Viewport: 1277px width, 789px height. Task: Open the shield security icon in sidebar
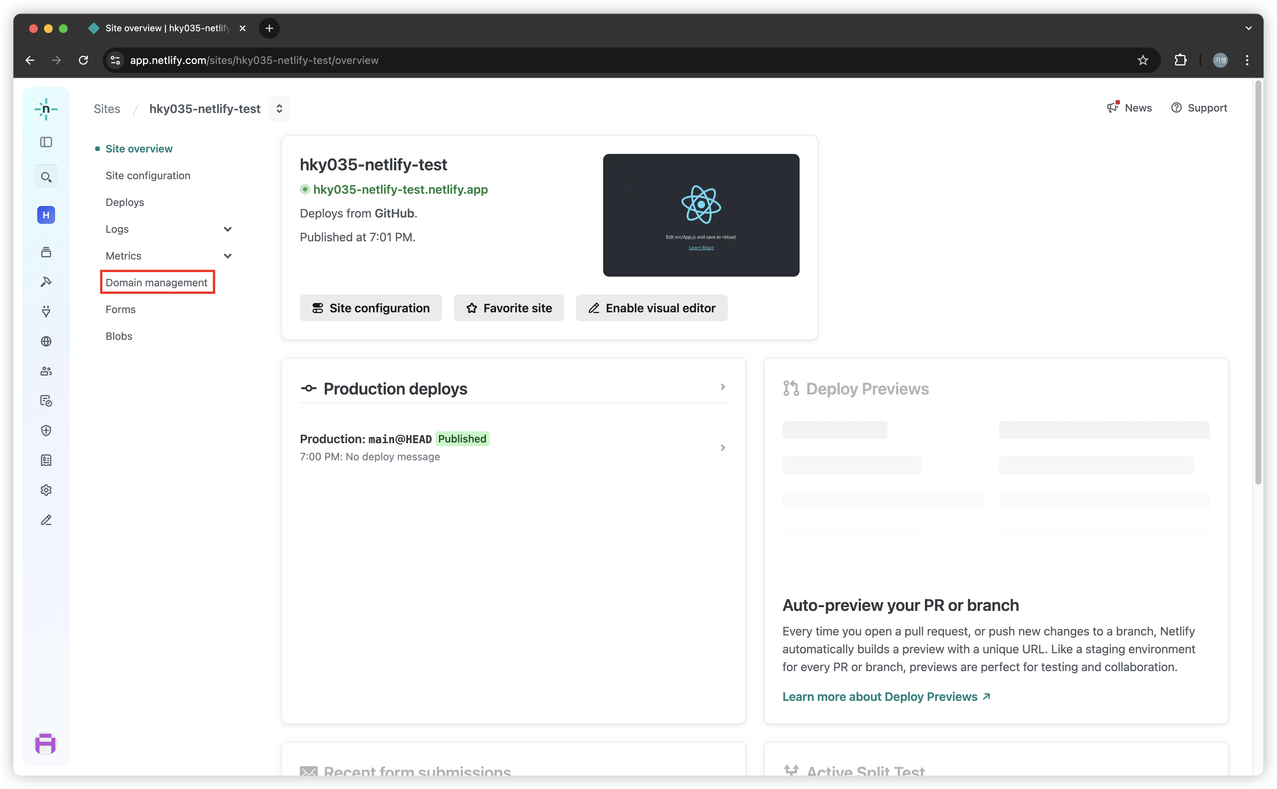coord(46,431)
